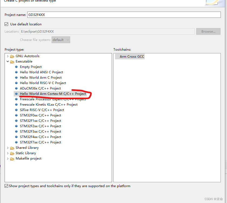Click the blue dot icon beside STM32F0xx Project
This screenshot has height=203, width=227.
pyautogui.click(x=16, y=115)
